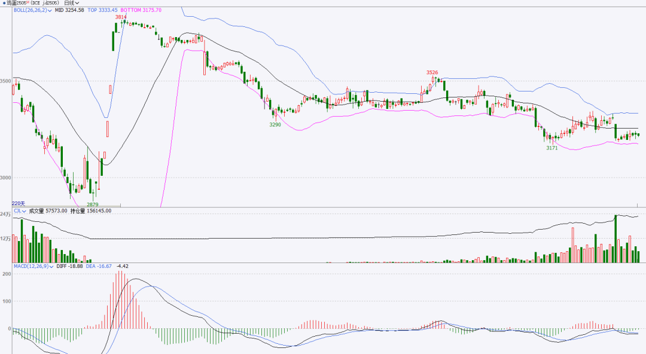Click the blue dot before 鸡蛋2505 title

click(x=4, y=3)
